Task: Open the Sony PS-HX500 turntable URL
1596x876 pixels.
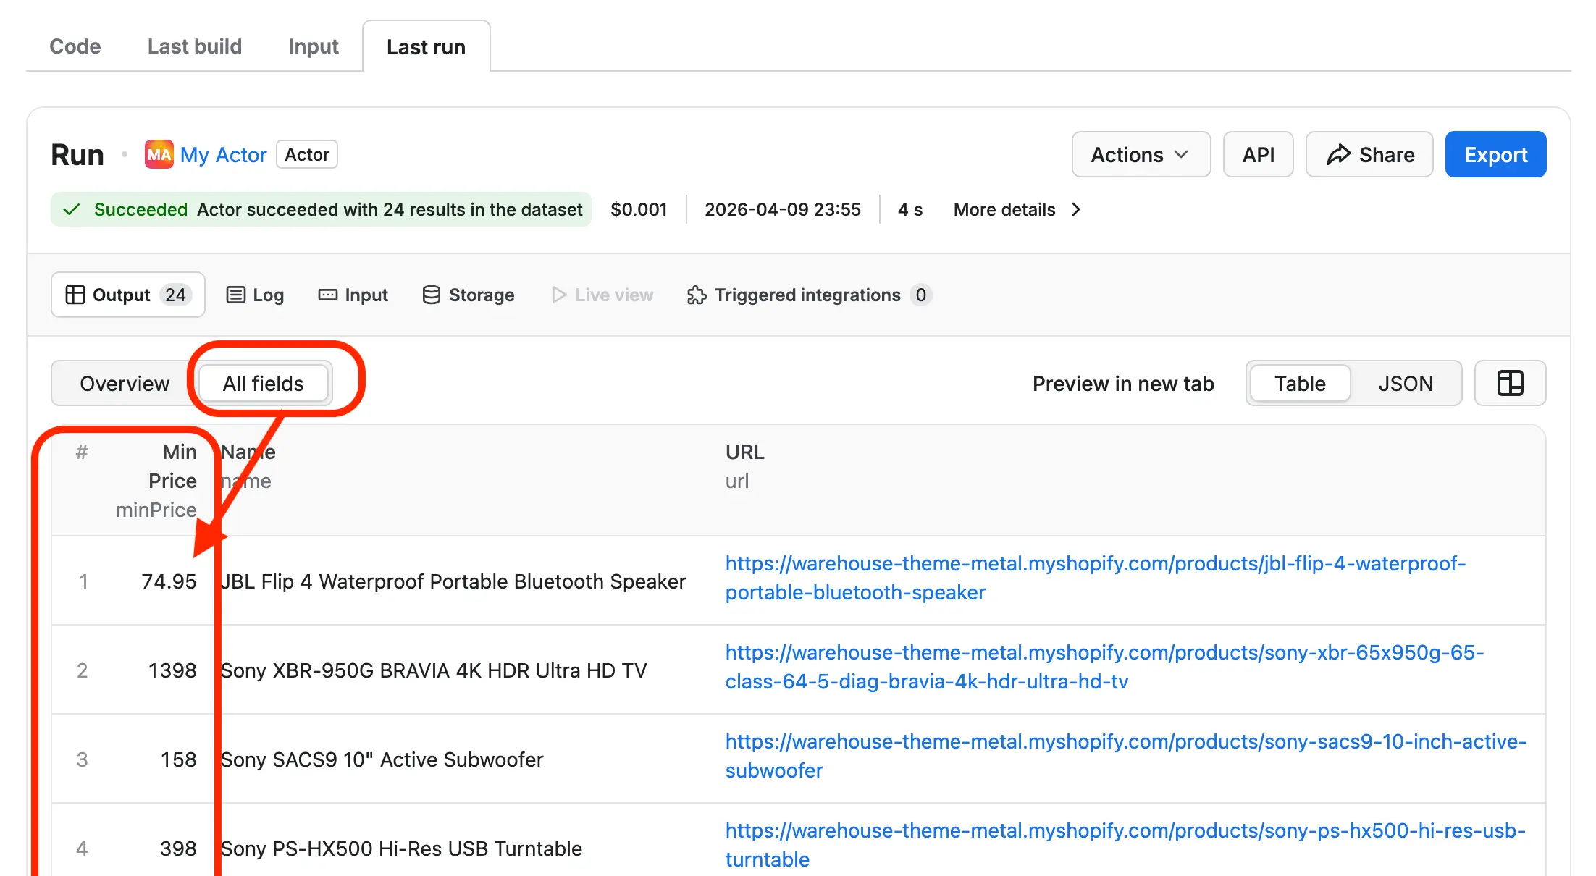Action: (1125, 845)
